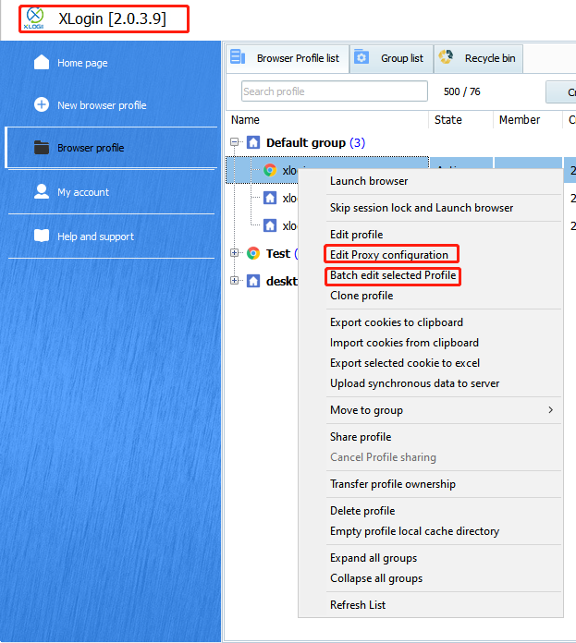Expand the Test group tree node
The height and width of the screenshot is (643, 576).
[x=234, y=253]
